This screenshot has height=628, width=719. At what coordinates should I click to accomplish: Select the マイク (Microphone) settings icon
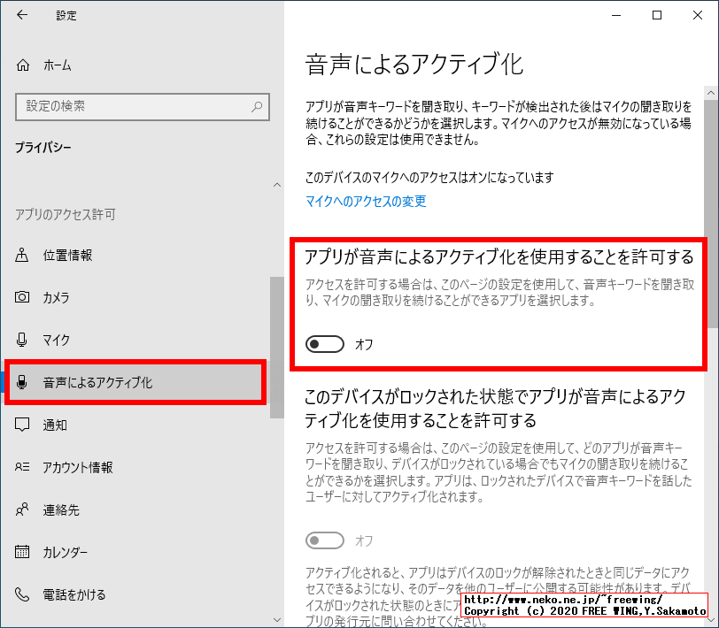(x=19, y=341)
